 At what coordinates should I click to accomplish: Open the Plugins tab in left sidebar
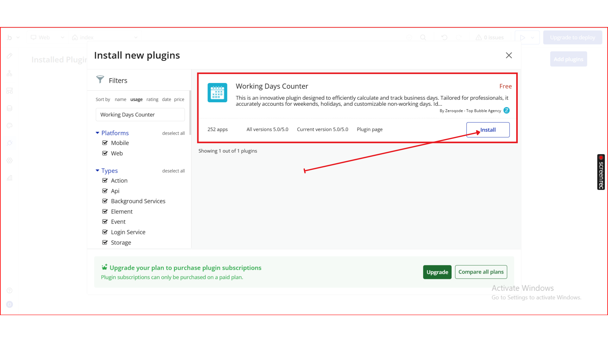point(9,143)
